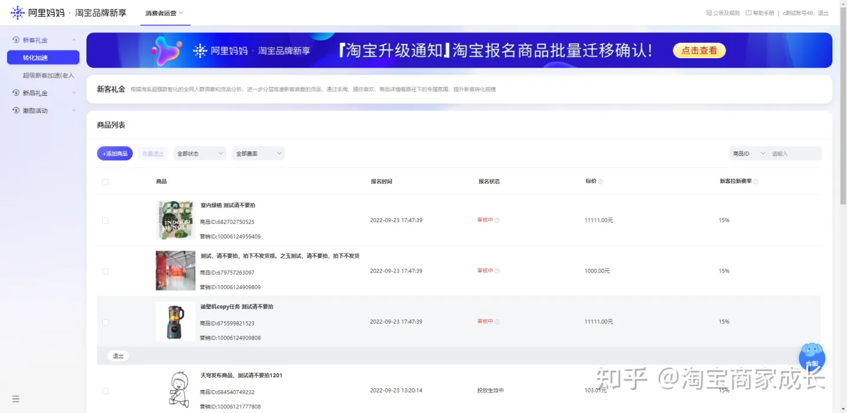Click the 室内绿植 product thumbnail
Viewport: 847px width, 413px height.
(x=175, y=220)
